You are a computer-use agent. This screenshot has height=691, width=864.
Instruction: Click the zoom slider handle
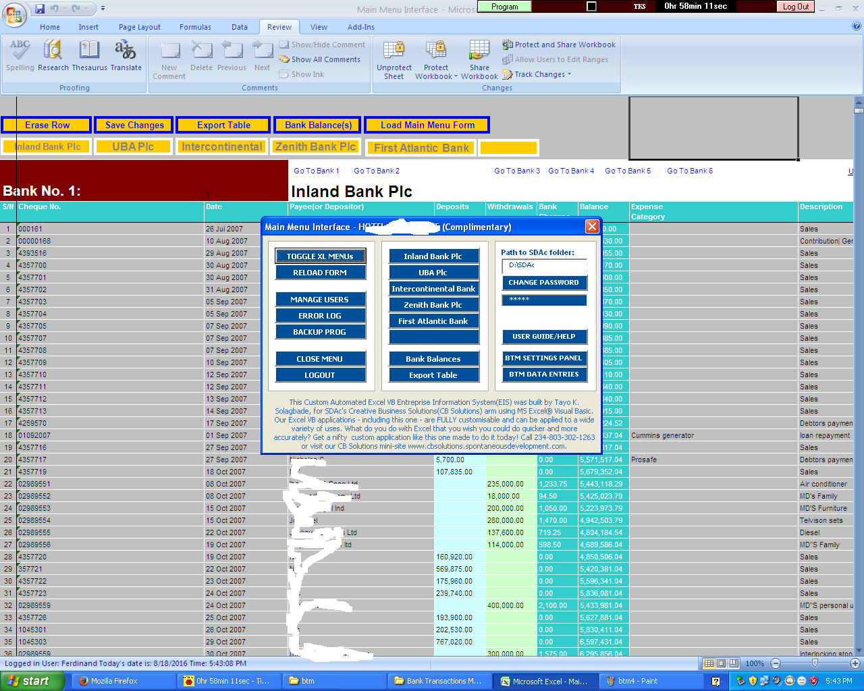click(815, 664)
